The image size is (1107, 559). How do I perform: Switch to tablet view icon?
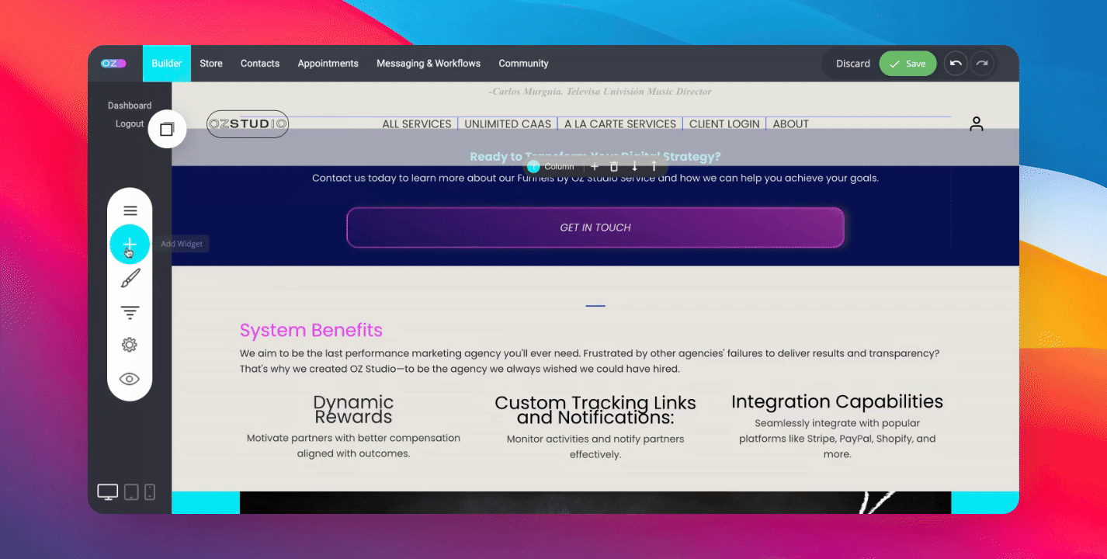click(x=131, y=491)
